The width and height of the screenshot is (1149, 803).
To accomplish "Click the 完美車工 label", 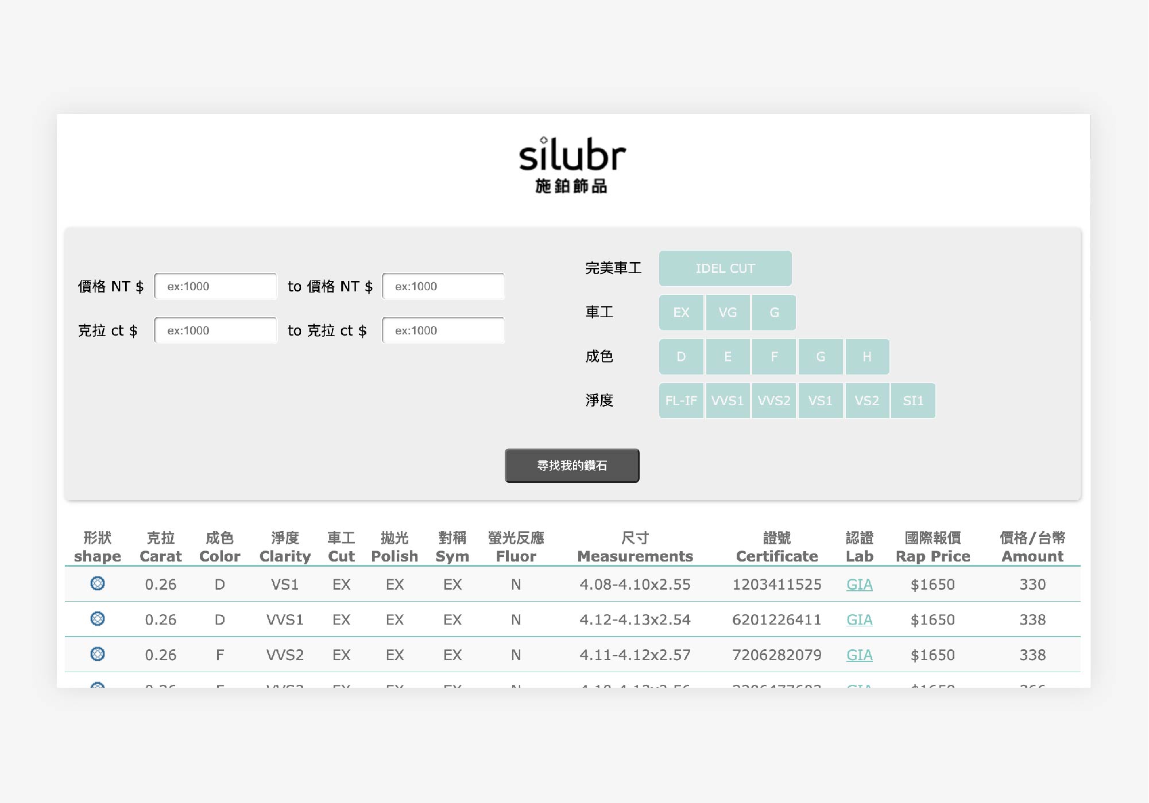I will point(613,268).
